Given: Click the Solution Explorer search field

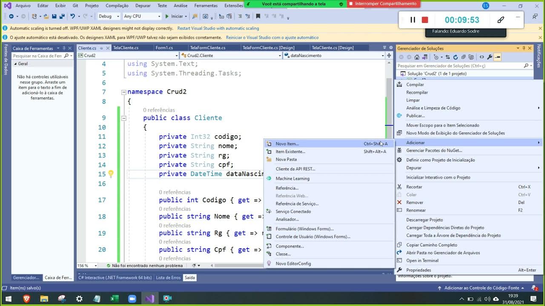Looking at the screenshot, I should tap(464, 66).
